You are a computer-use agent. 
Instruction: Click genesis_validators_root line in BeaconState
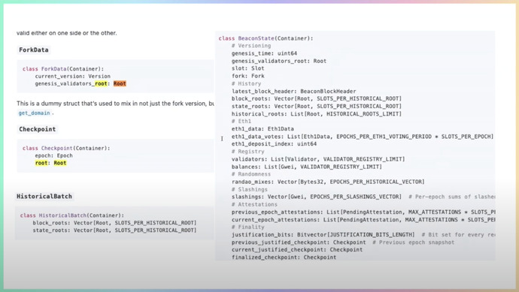(279, 61)
